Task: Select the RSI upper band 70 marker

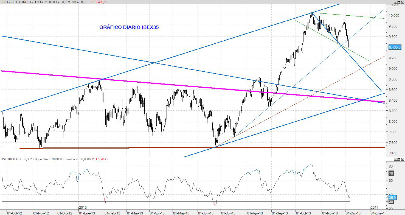Action: pyautogui.click(x=391, y=173)
